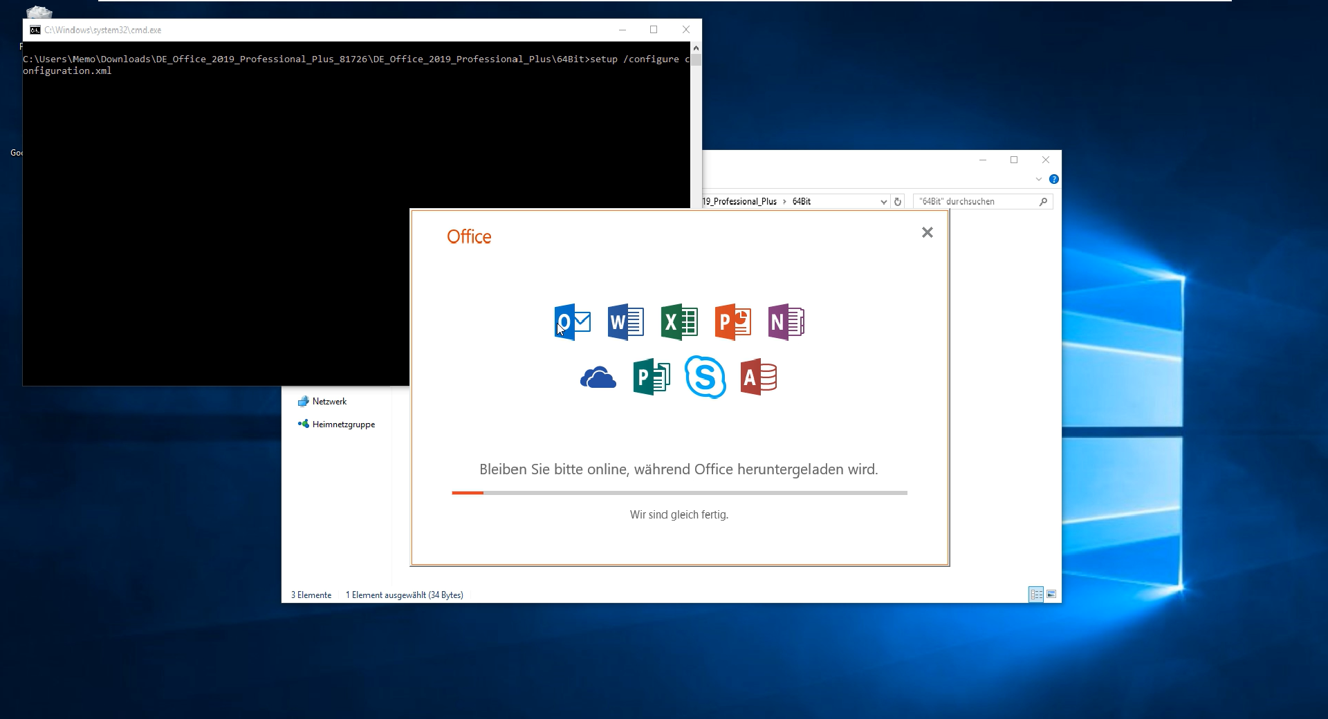Refresh the Explorer folder view
The height and width of the screenshot is (719, 1328).
(x=898, y=202)
